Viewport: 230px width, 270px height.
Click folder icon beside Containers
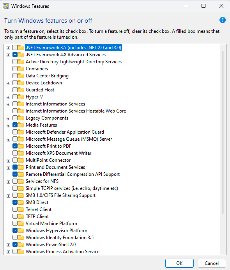21,69
